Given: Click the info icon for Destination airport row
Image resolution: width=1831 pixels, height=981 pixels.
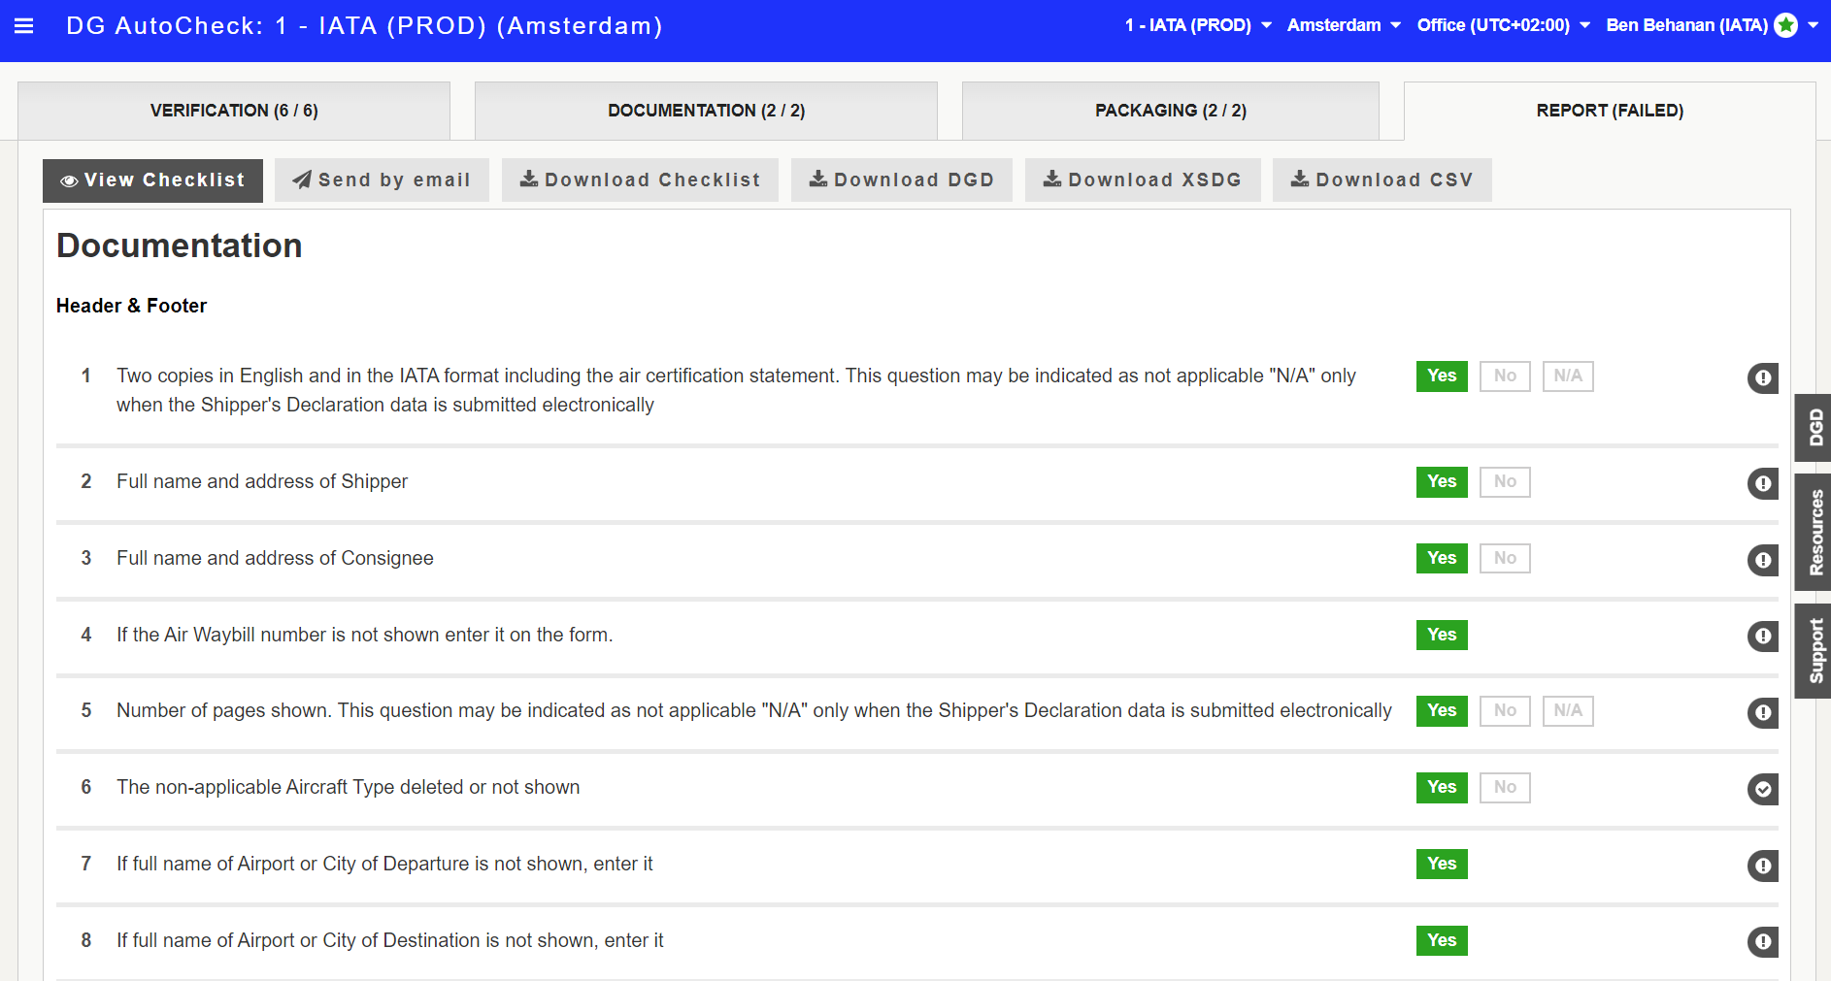Looking at the screenshot, I should click(1763, 941).
